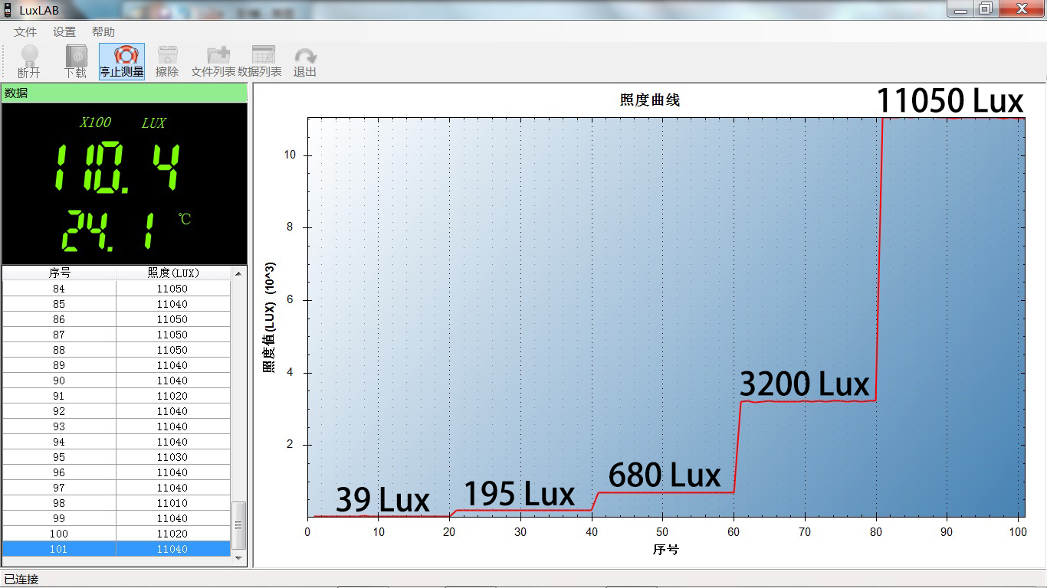Select sequence number 86 in the table
The image size is (1047, 588).
tap(59, 319)
